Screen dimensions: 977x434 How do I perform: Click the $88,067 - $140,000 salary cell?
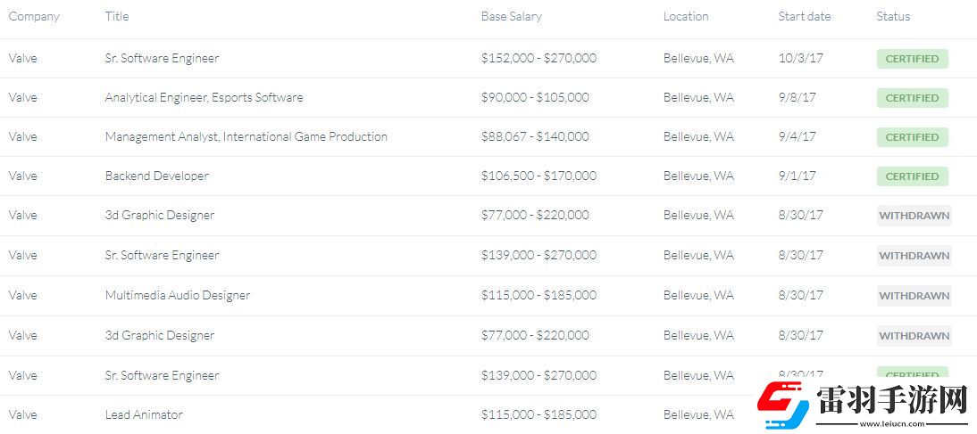(535, 137)
